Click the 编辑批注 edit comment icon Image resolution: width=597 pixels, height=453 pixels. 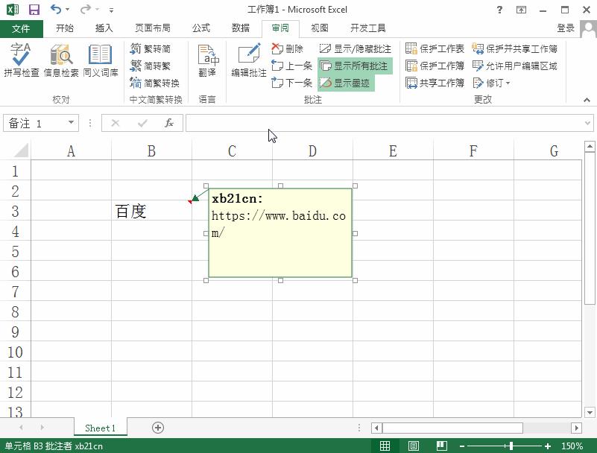(x=249, y=60)
